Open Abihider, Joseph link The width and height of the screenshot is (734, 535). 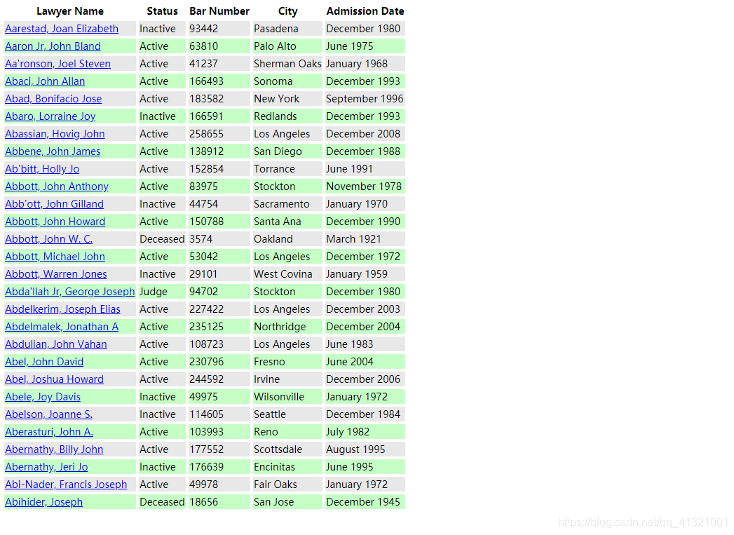click(44, 502)
